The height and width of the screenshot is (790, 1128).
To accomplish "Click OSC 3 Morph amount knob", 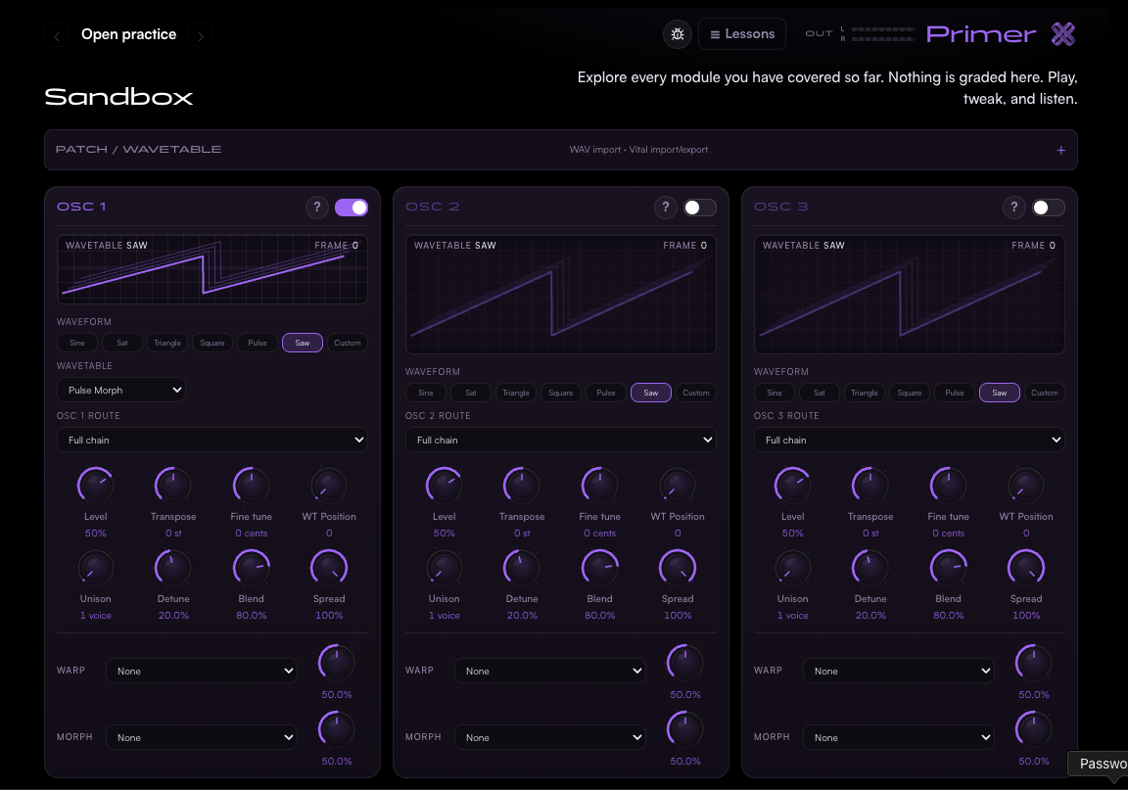I will click(x=1034, y=729).
